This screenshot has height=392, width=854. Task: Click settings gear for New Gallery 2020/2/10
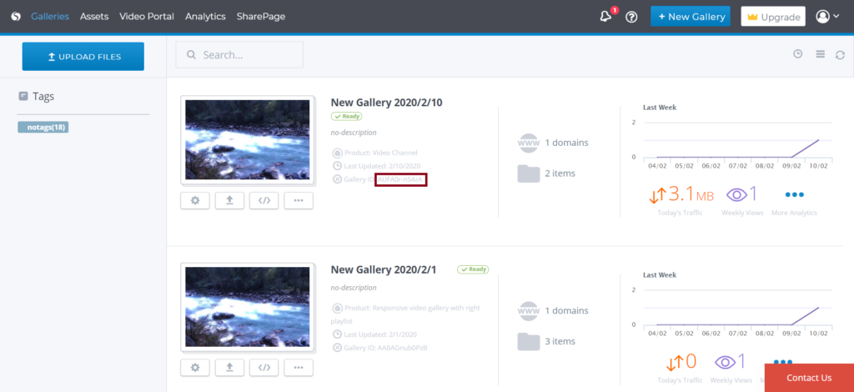[195, 200]
